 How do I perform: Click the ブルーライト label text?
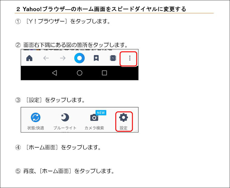tap(65, 128)
